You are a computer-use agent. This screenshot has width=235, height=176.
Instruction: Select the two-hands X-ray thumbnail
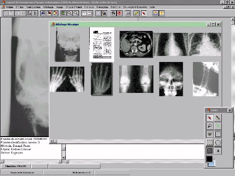coord(67,79)
